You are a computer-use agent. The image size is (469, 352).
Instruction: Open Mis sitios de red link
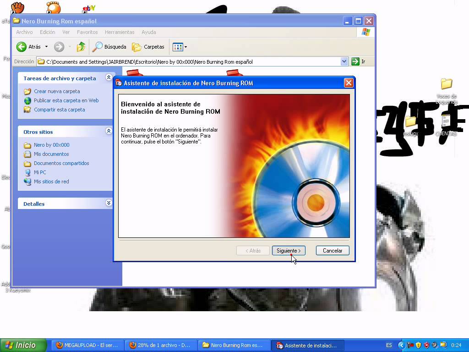(x=51, y=181)
